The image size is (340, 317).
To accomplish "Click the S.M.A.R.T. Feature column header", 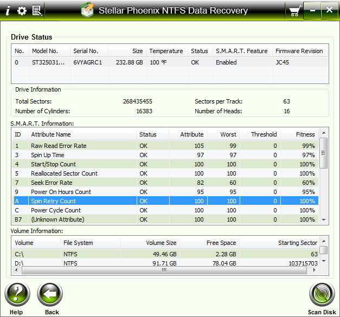I will tap(242, 51).
